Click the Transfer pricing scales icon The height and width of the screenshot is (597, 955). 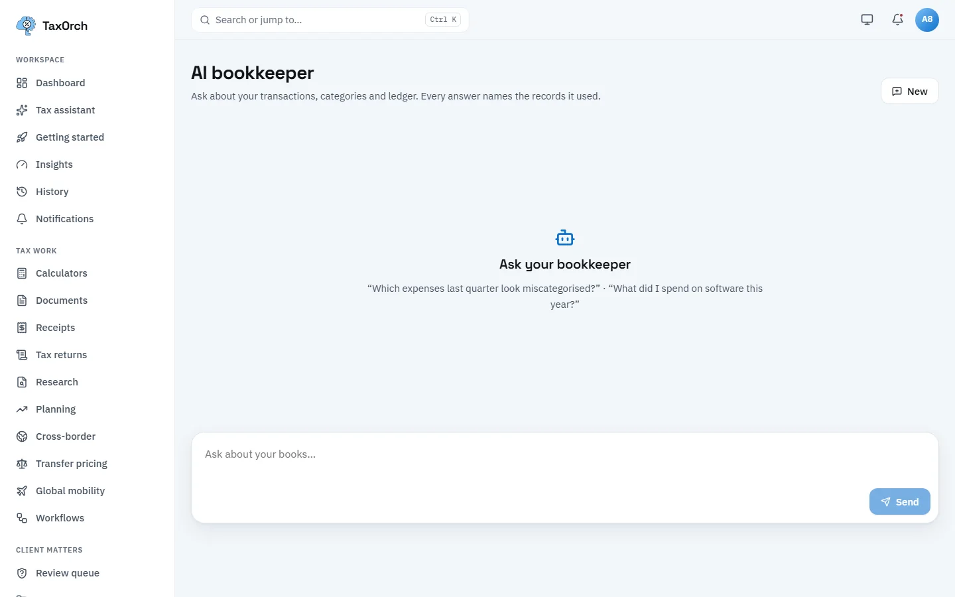point(22,464)
